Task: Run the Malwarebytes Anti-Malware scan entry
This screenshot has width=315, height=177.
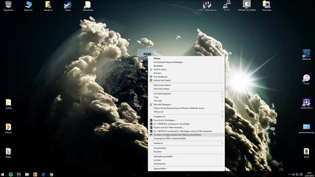Action: (187, 135)
